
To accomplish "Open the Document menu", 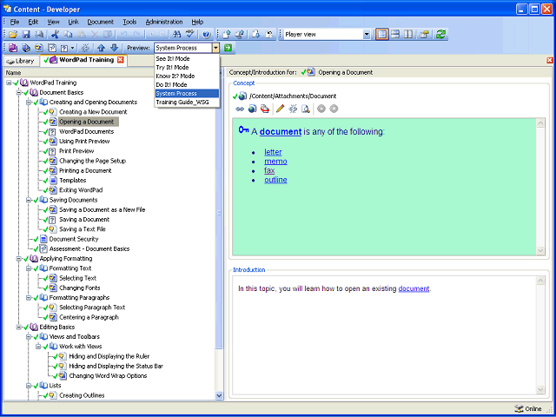I will (101, 22).
